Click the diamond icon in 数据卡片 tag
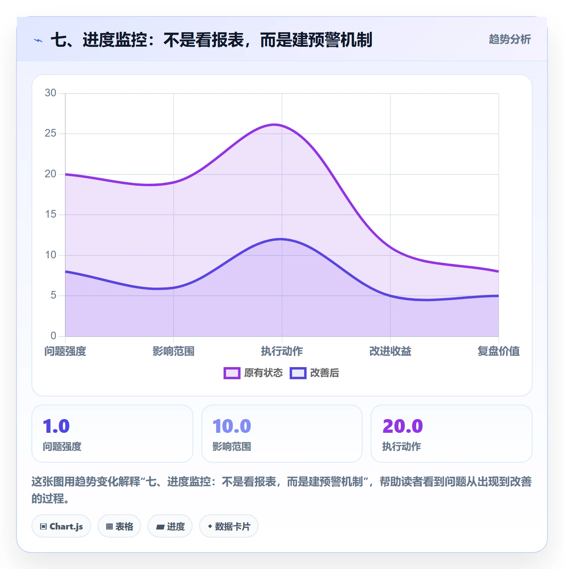564x569 pixels. (x=210, y=526)
